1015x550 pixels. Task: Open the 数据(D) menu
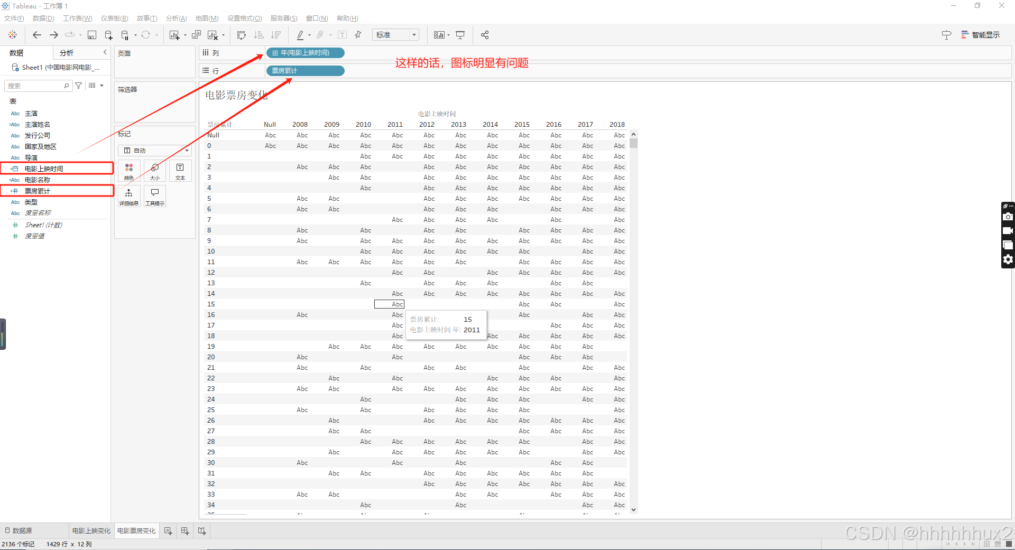click(x=43, y=18)
